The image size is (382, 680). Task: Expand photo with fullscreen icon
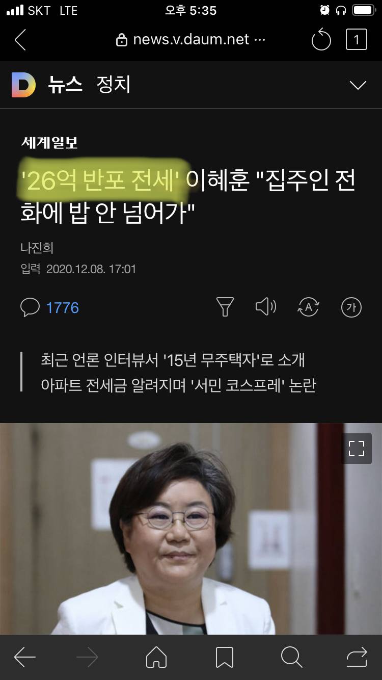click(357, 449)
